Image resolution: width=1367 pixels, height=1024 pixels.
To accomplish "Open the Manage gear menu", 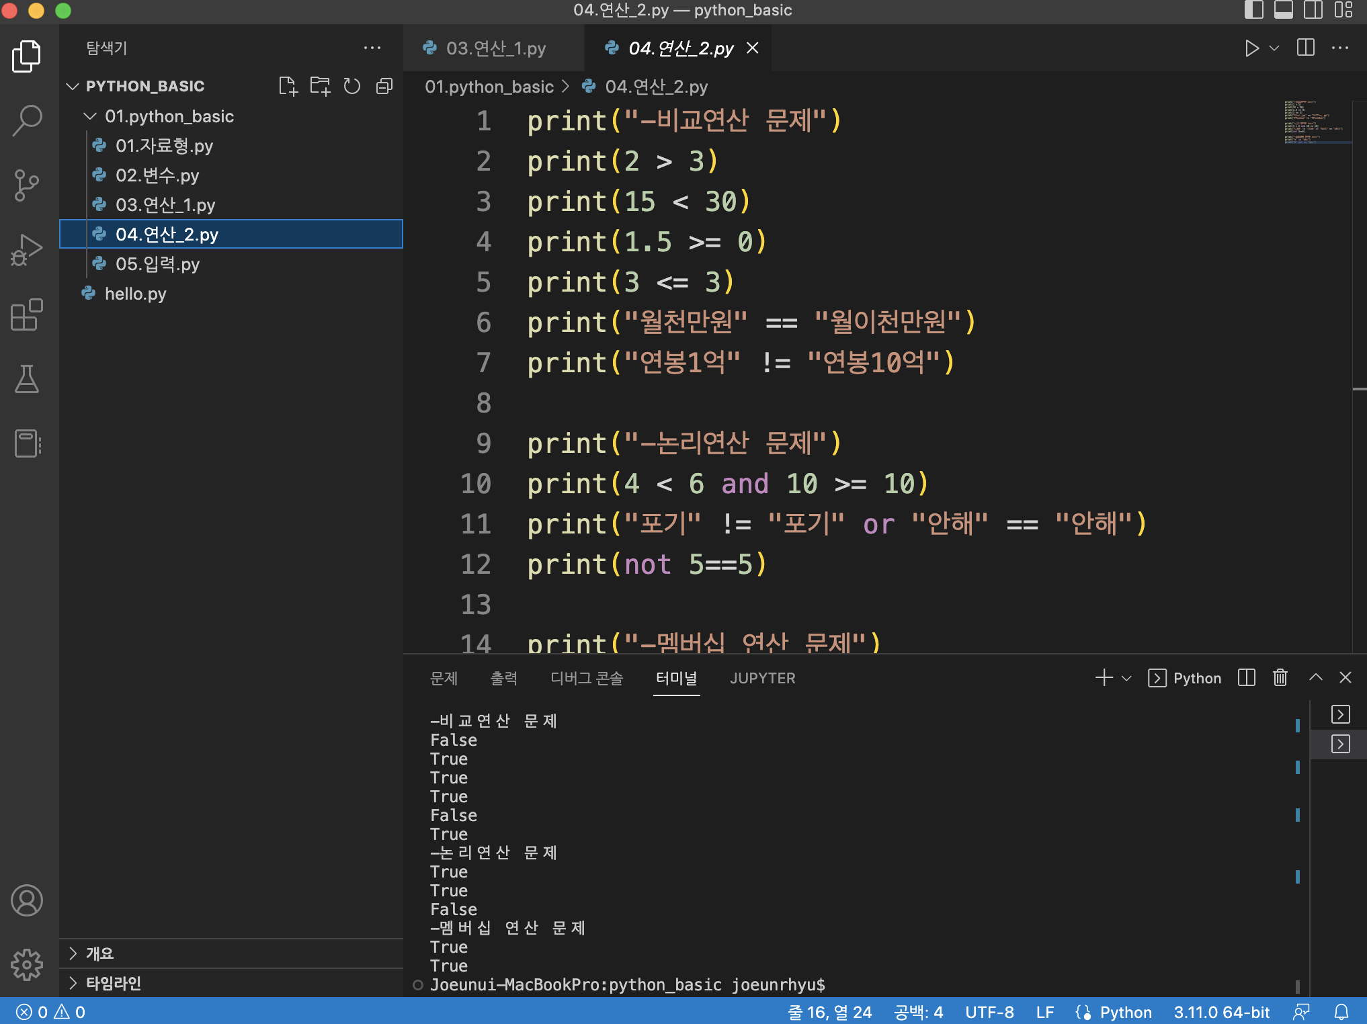I will pyautogui.click(x=27, y=964).
